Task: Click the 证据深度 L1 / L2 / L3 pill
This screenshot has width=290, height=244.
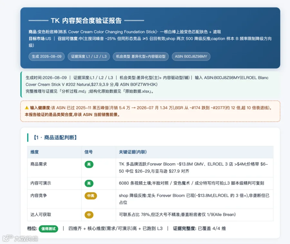Action: point(89,57)
